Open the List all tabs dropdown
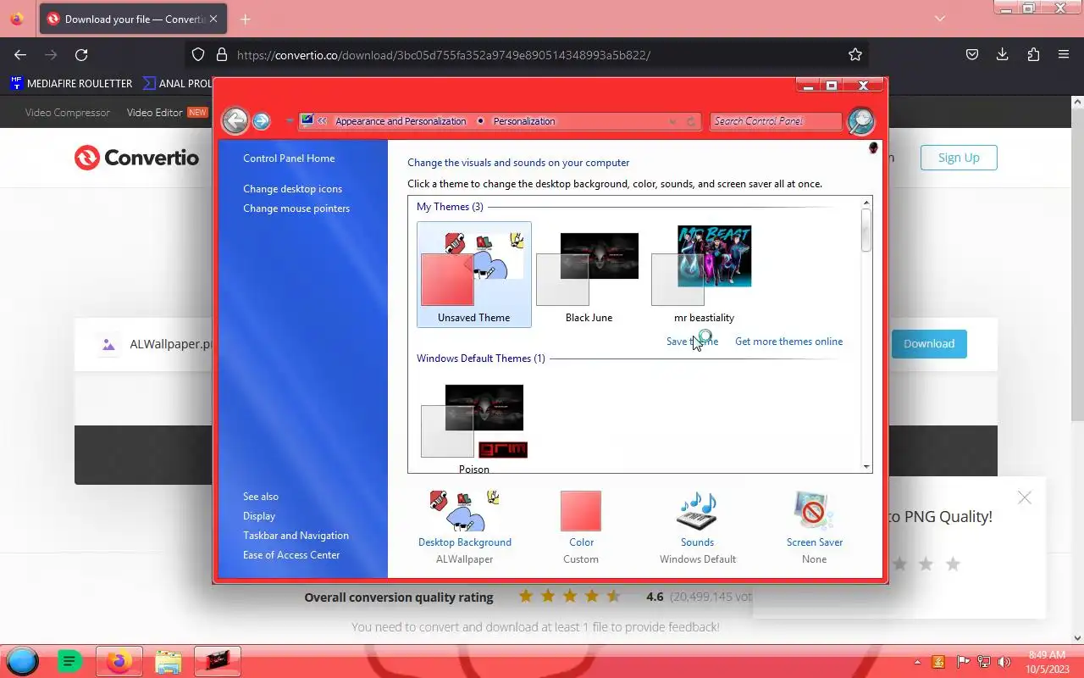 pyautogui.click(x=939, y=19)
